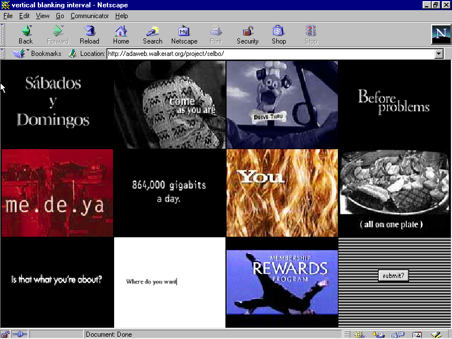The width and height of the screenshot is (452, 339).
Task: Click the page location proxy icon
Action: [x=72, y=53]
